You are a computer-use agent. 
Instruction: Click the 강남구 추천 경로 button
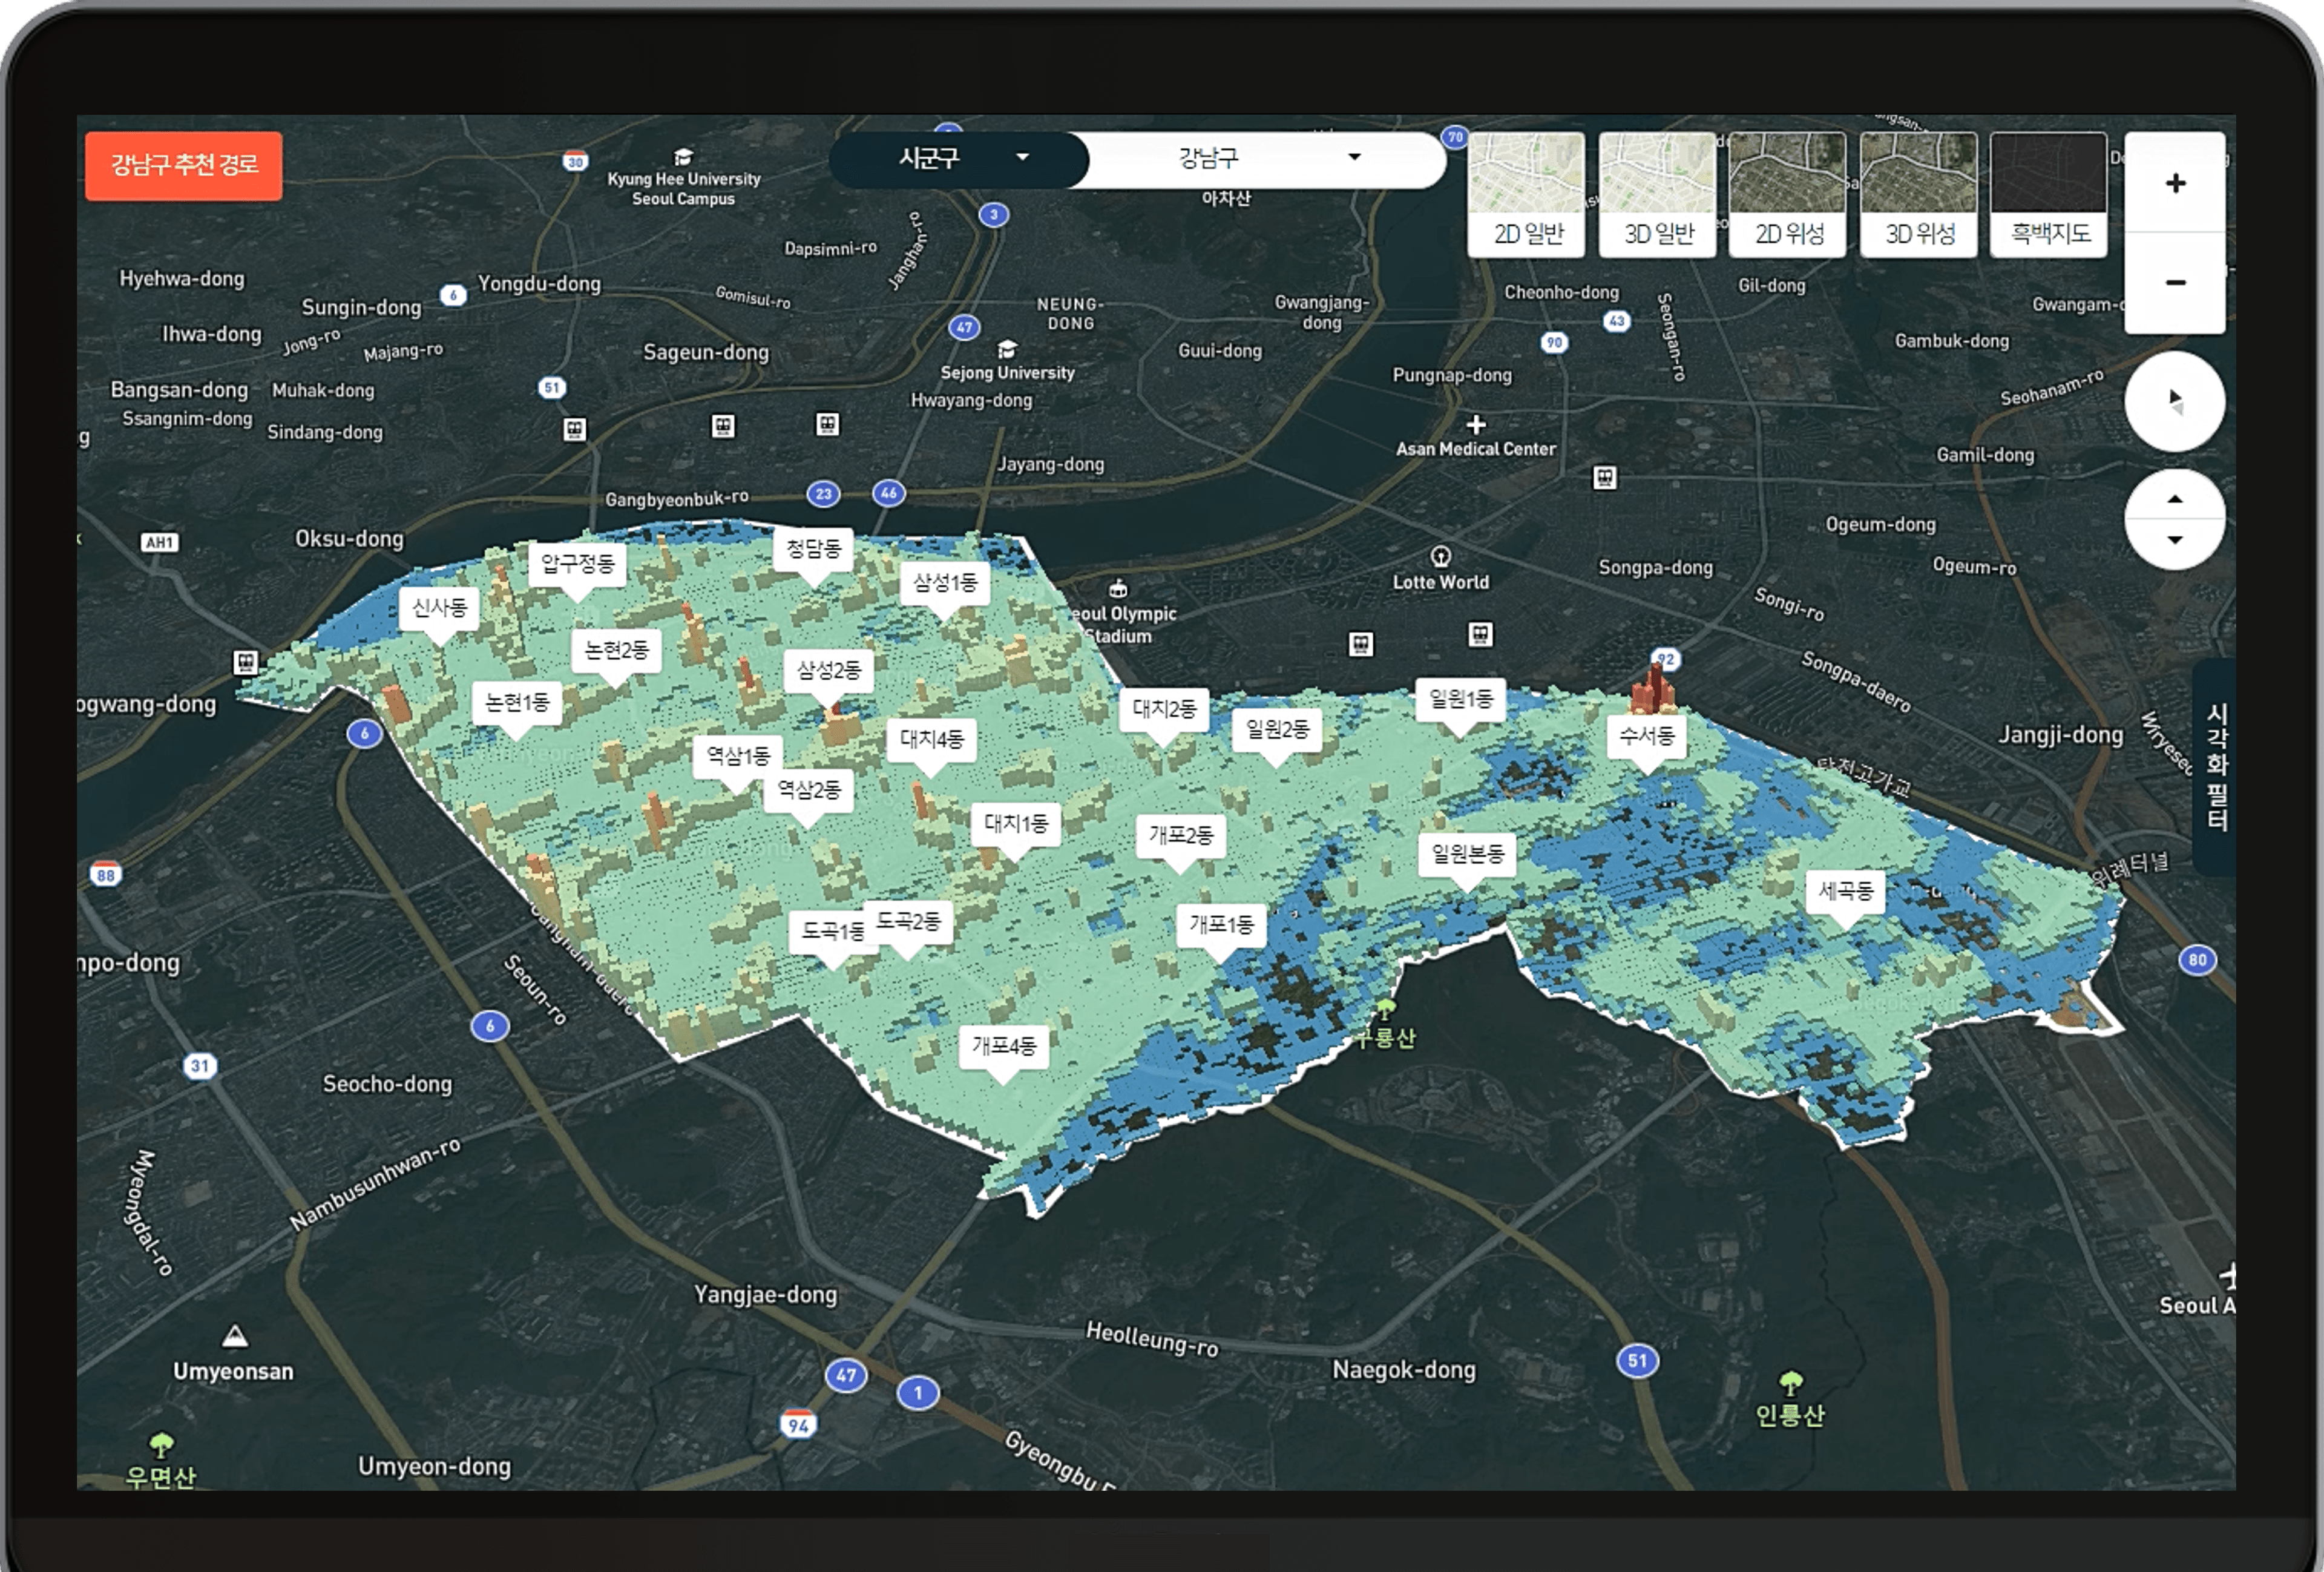point(184,165)
